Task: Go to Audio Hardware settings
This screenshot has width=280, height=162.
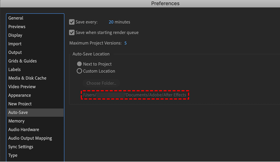Action: (24, 130)
